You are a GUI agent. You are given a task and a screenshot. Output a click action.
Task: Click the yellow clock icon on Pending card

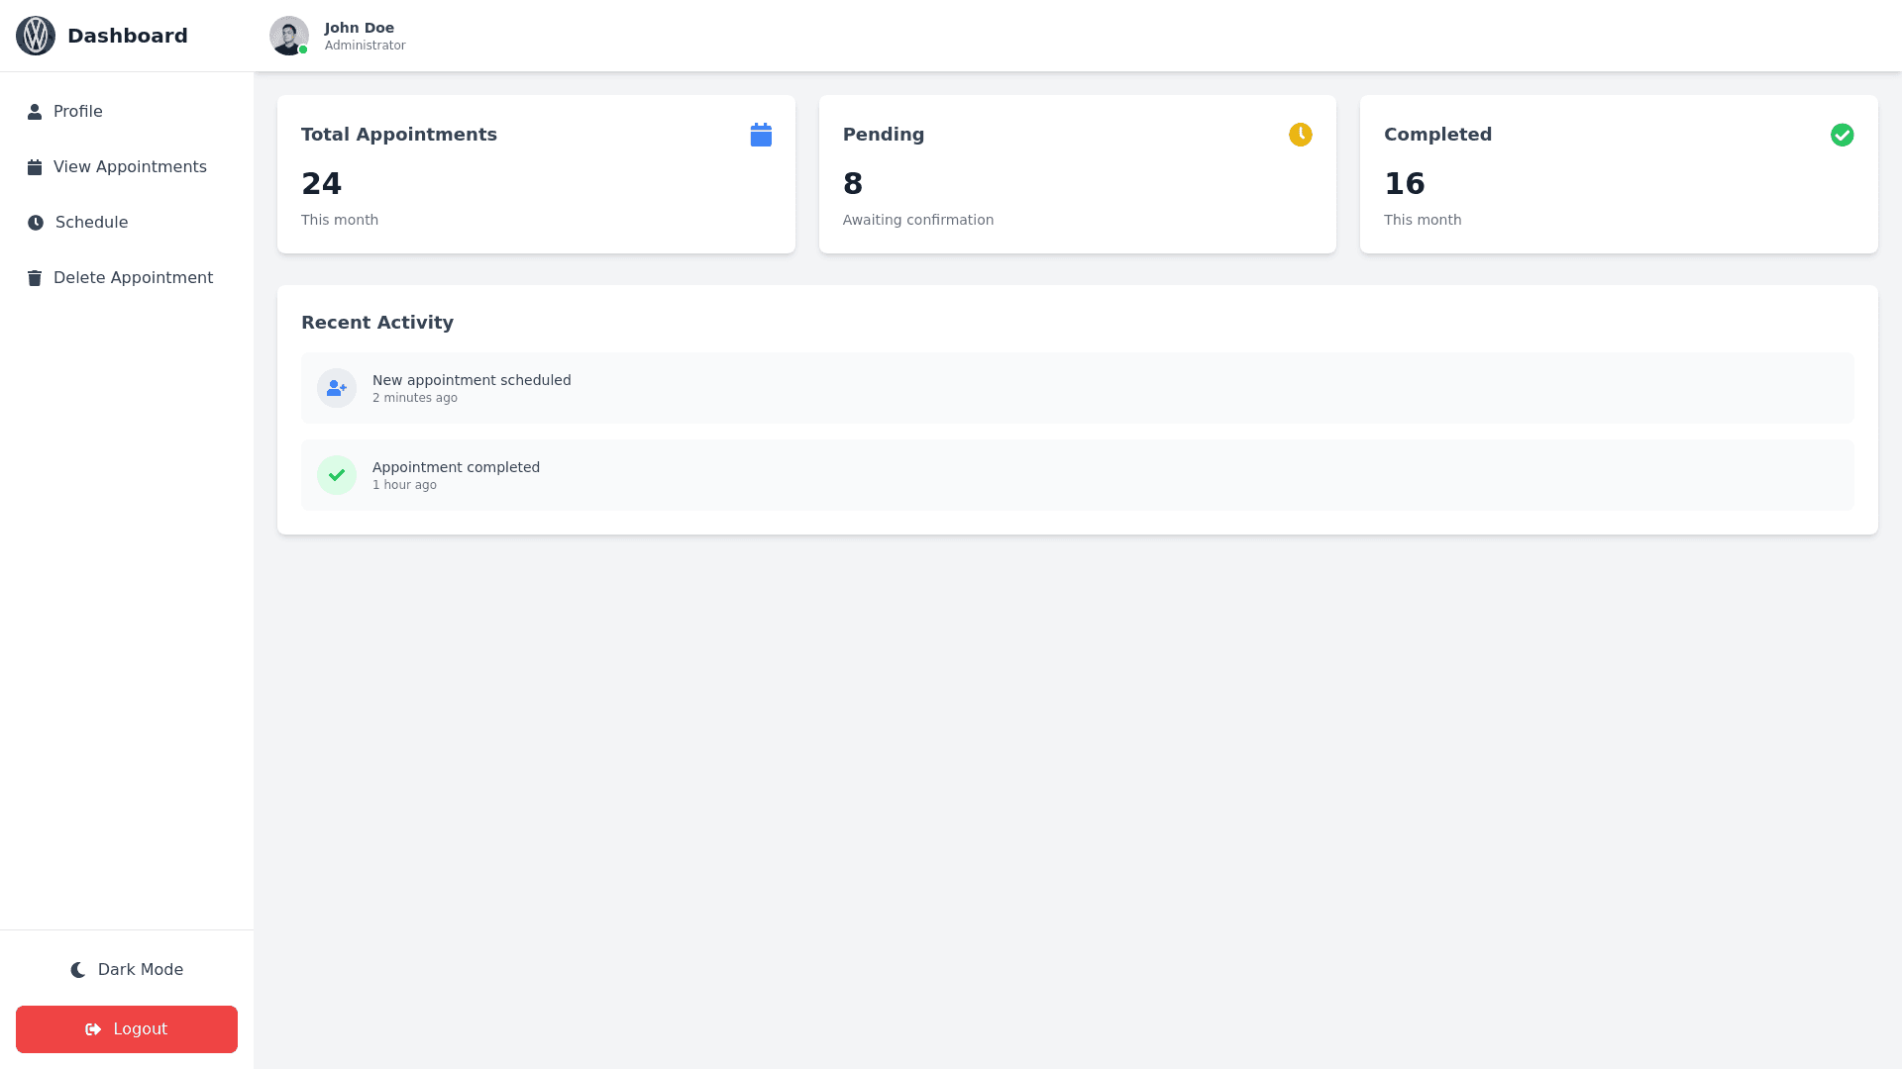[1300, 135]
